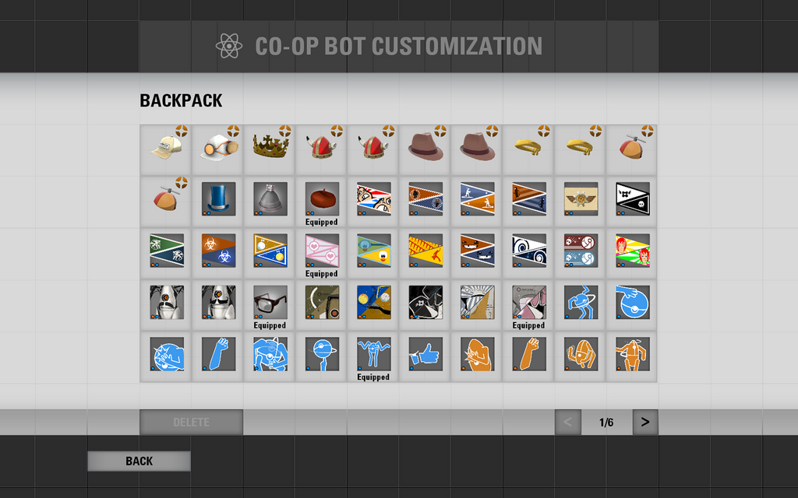Click the DELETE button

click(191, 422)
